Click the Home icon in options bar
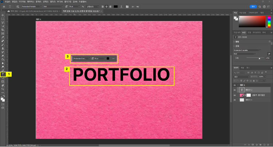This screenshot has width=273, height=147. point(4,7)
